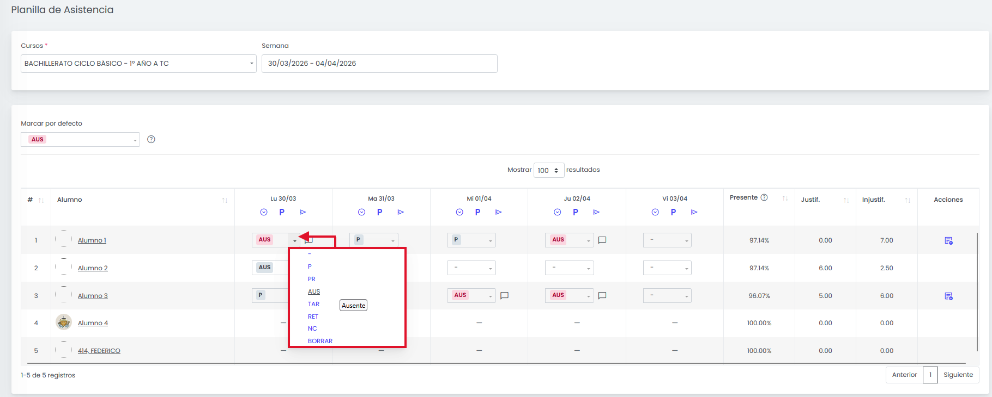
Task: Click the P icon under Mi 01/04
Action: coord(477,212)
